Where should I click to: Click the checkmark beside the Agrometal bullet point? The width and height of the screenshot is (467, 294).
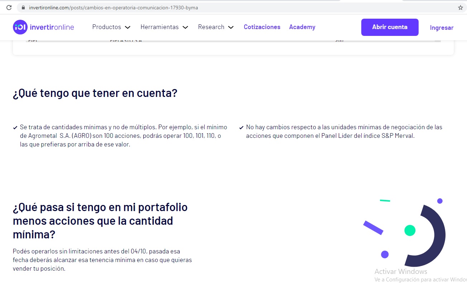click(x=15, y=127)
